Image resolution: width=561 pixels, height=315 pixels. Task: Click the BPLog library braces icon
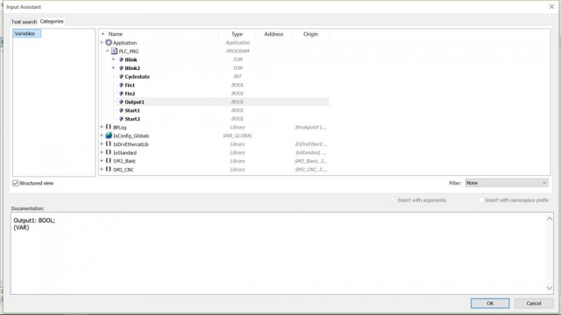109,127
